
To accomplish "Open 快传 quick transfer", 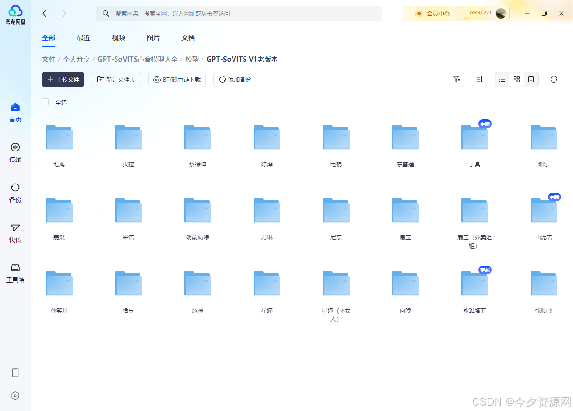I will point(15,233).
